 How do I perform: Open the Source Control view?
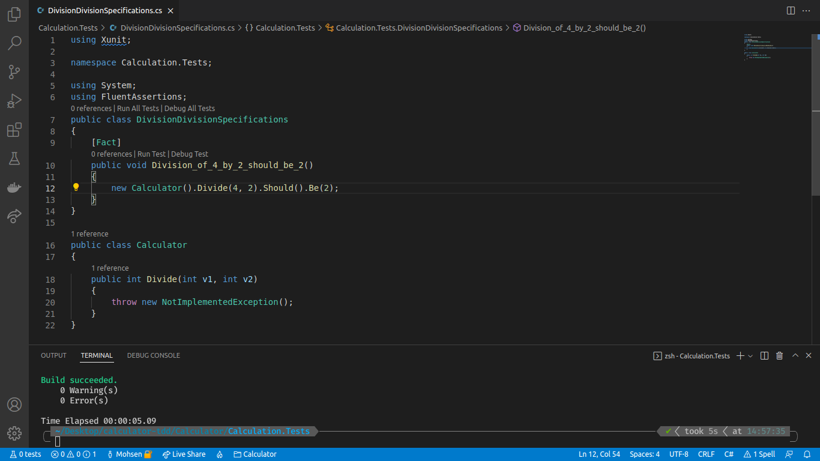pyautogui.click(x=14, y=72)
